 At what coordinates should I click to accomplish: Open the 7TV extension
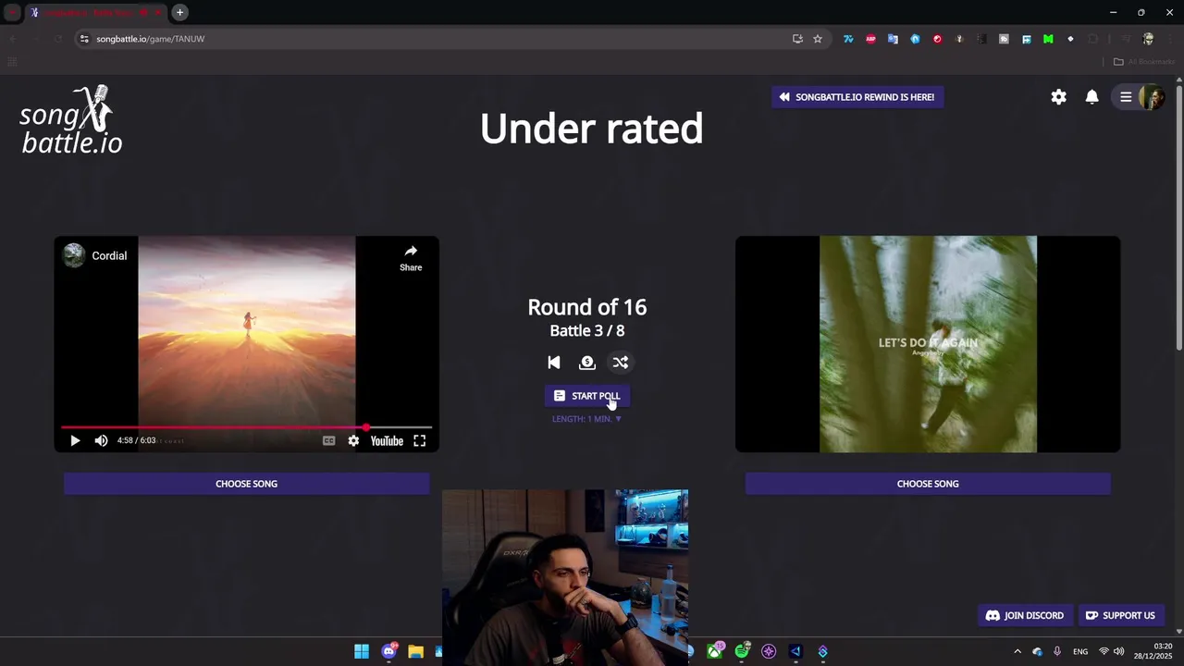(x=848, y=39)
